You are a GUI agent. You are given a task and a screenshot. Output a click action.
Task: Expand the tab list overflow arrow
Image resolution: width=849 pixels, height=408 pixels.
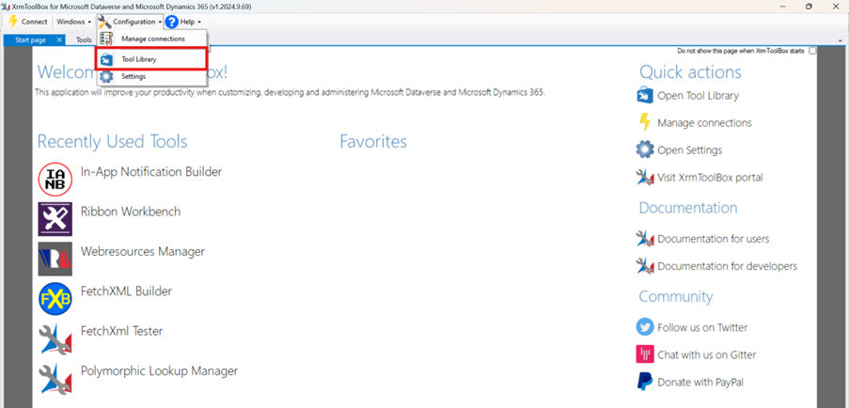(x=840, y=41)
